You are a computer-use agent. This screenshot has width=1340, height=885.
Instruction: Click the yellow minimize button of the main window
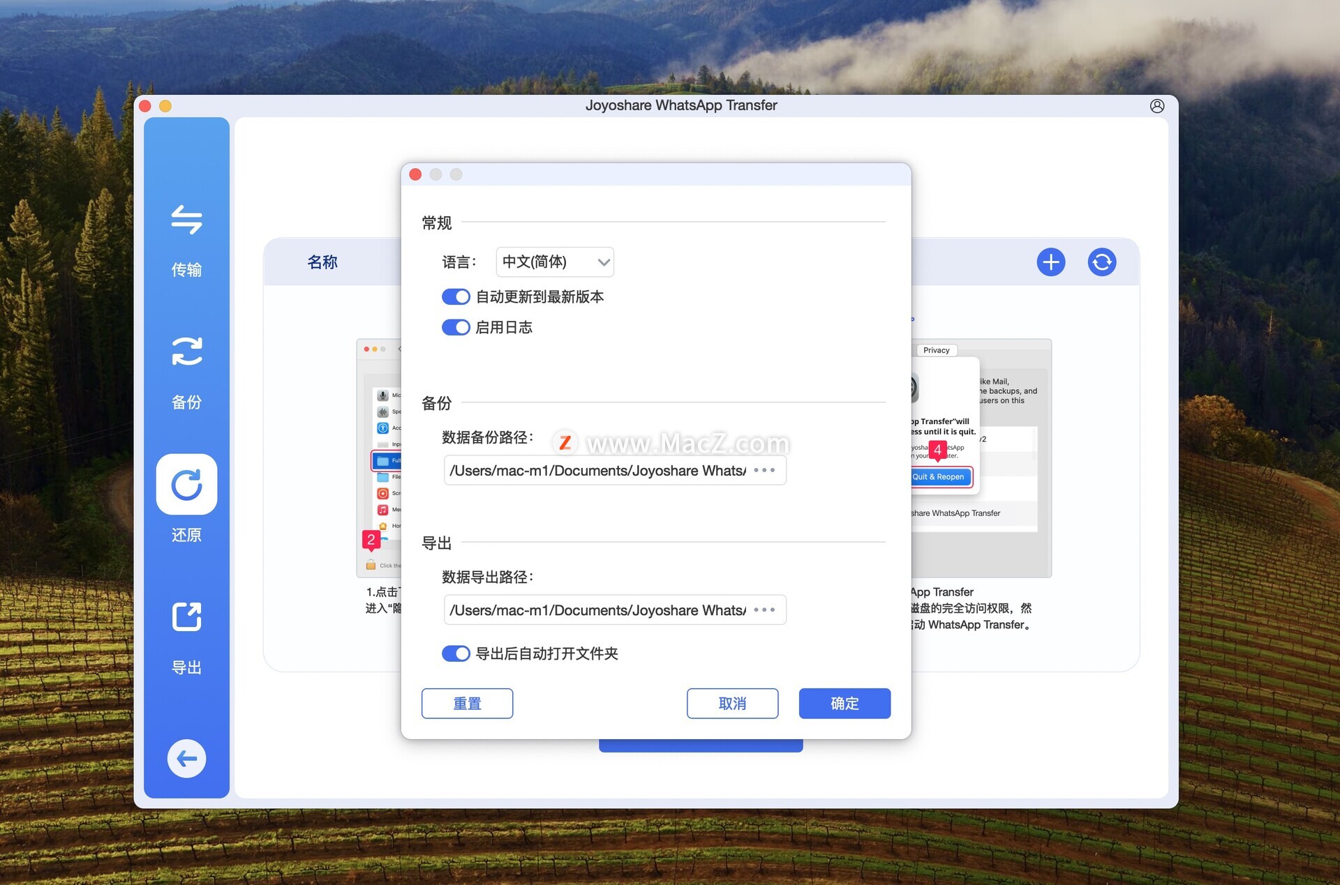[x=165, y=106]
